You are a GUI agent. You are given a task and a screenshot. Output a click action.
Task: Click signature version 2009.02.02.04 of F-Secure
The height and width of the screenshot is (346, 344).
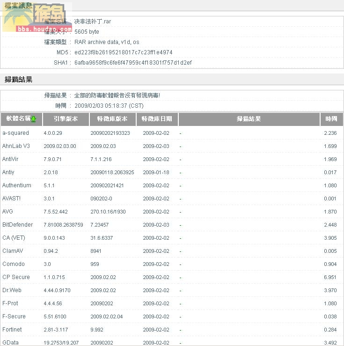(x=107, y=317)
